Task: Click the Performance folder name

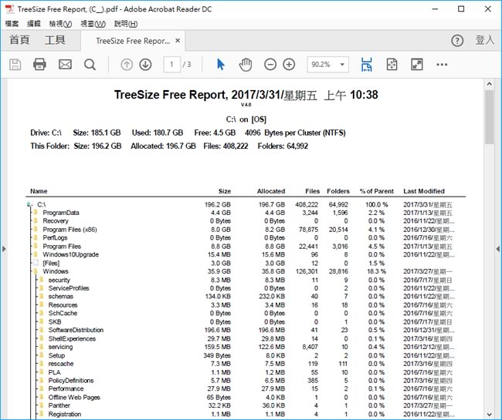Action: (66, 388)
